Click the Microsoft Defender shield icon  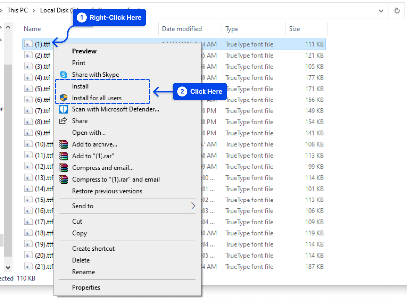[x=63, y=109]
